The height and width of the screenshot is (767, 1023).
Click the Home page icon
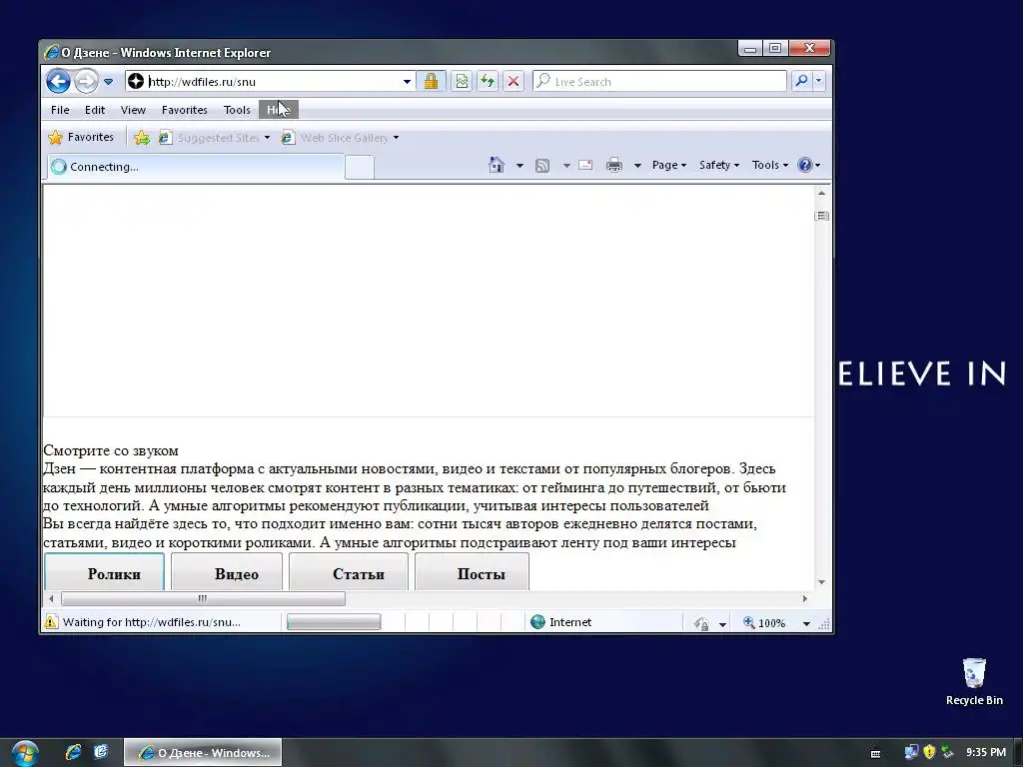(x=497, y=165)
